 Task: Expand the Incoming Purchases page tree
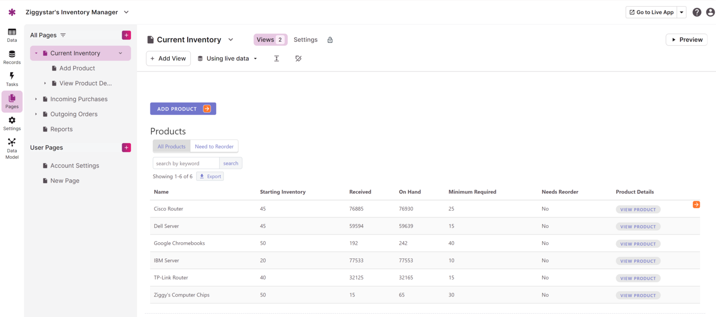[36, 99]
